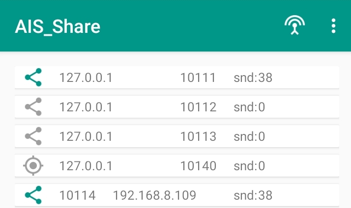Select port number 10112
351x208 pixels.
[198, 107]
